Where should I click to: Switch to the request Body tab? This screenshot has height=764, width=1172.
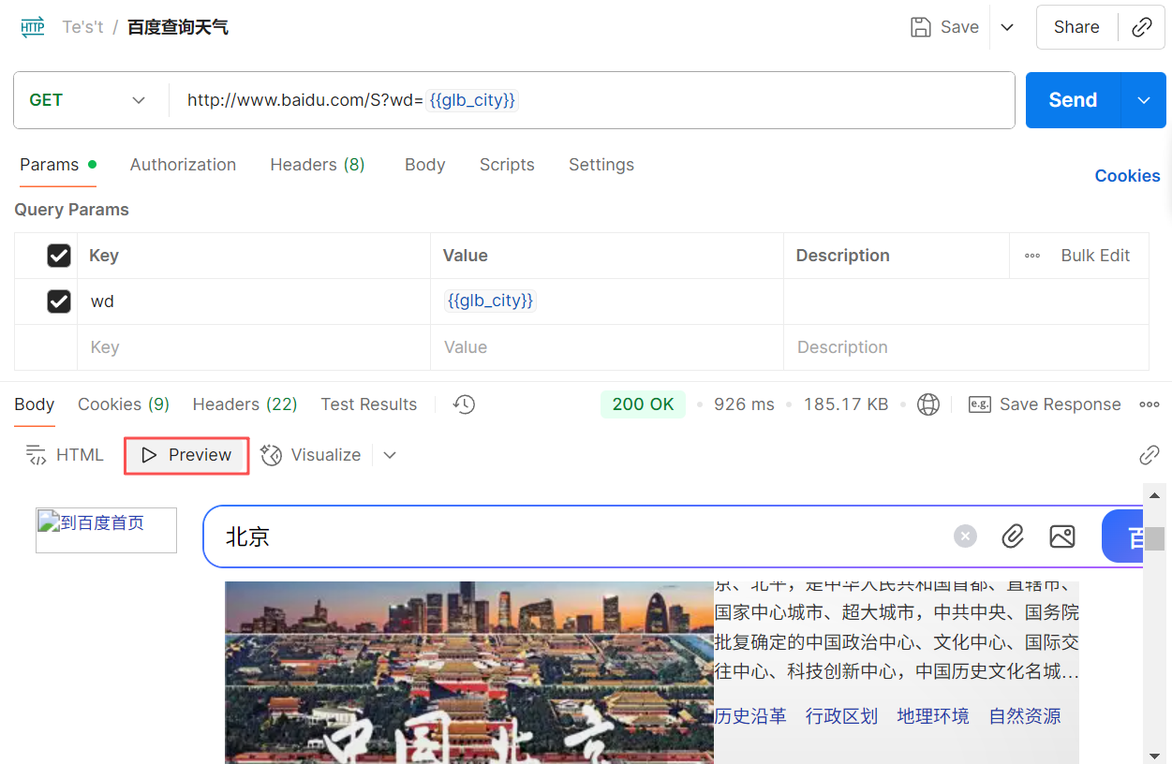coord(424,165)
